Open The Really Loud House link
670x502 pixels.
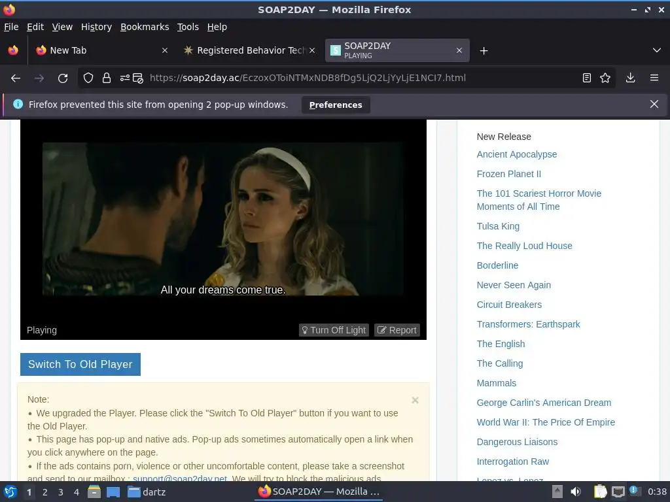click(x=524, y=246)
